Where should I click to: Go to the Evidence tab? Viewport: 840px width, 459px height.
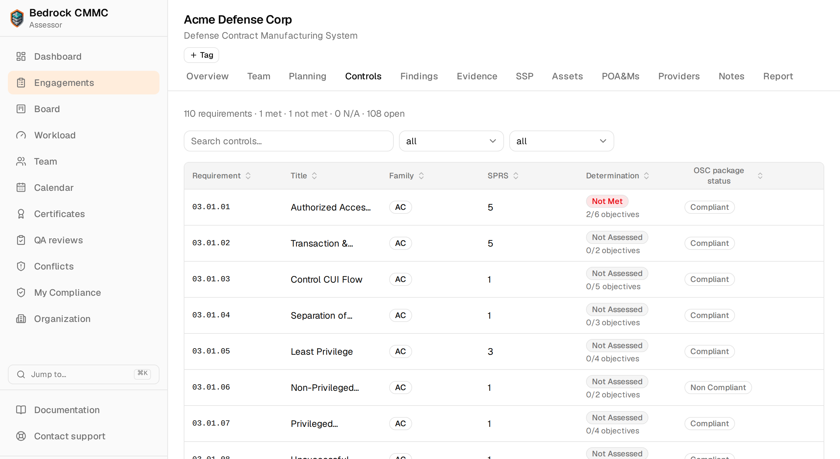(x=477, y=76)
